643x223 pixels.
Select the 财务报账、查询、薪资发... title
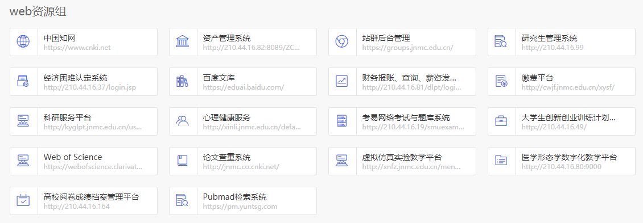click(409, 78)
